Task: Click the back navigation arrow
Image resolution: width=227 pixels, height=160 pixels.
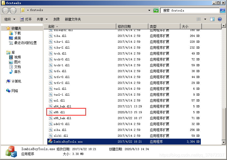Action: tap(5, 10)
